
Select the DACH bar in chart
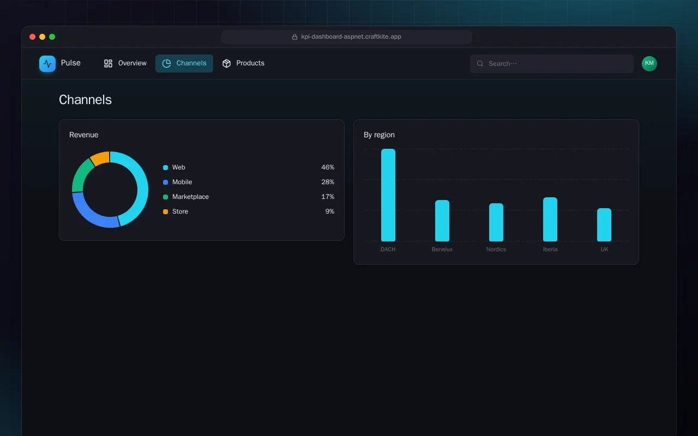(x=388, y=195)
